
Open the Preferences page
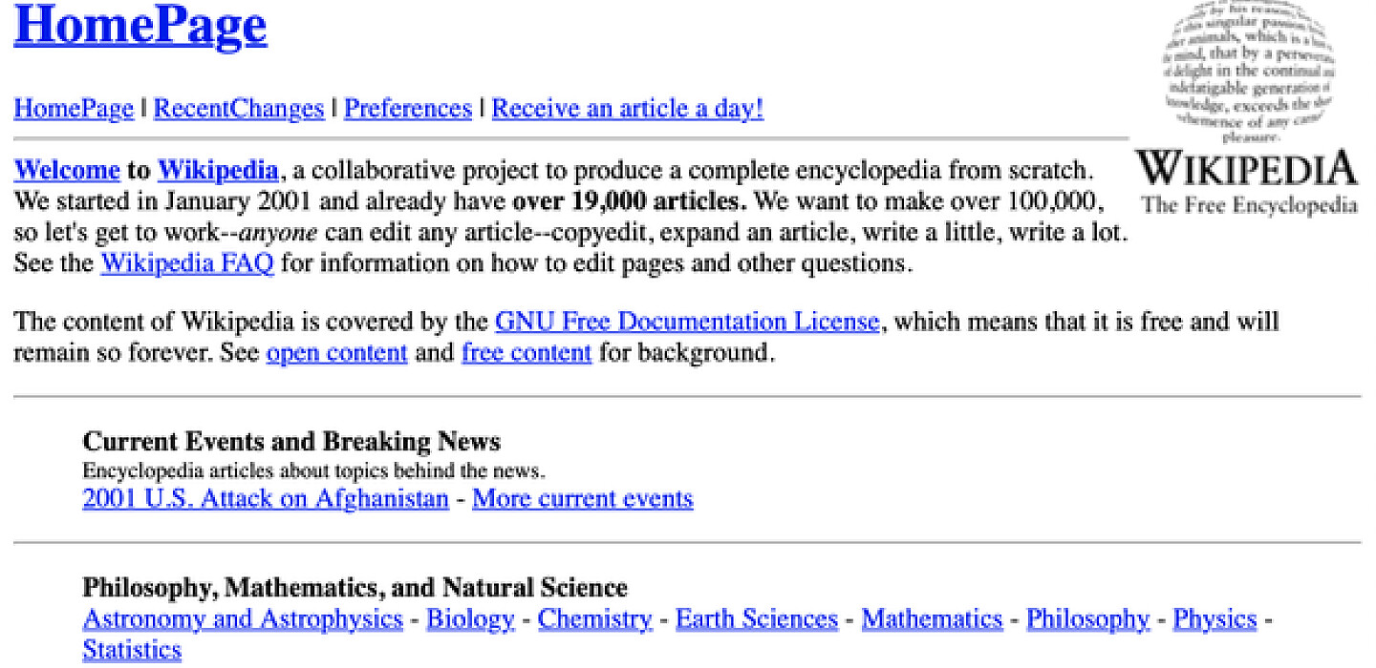tap(408, 109)
